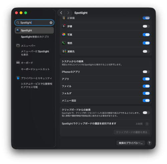The image size is (167, 164).
Task: Select システムサービスで位置情報にアクセス可能 result
Action: pyautogui.click(x=36, y=85)
